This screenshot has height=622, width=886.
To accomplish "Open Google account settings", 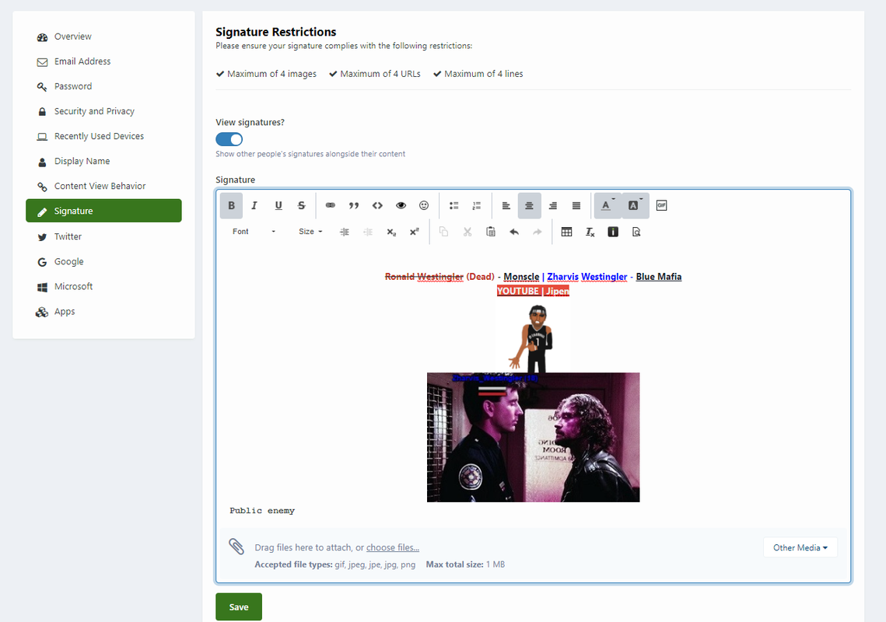I will pyautogui.click(x=103, y=261).
